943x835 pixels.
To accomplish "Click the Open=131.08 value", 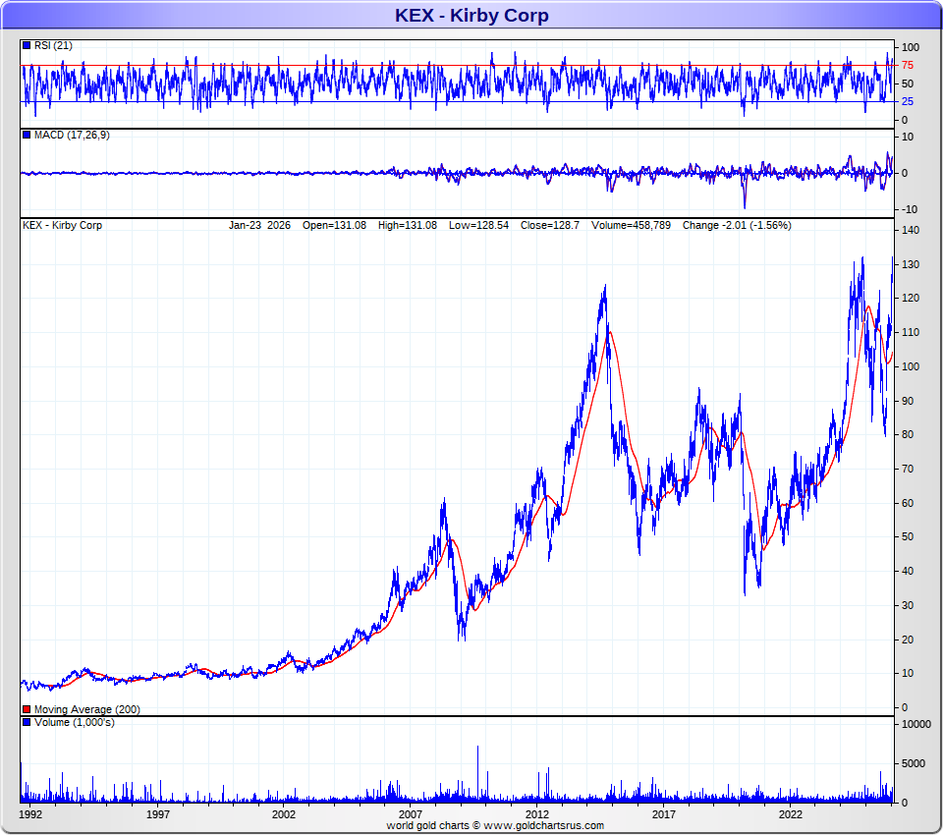I will coord(334,225).
